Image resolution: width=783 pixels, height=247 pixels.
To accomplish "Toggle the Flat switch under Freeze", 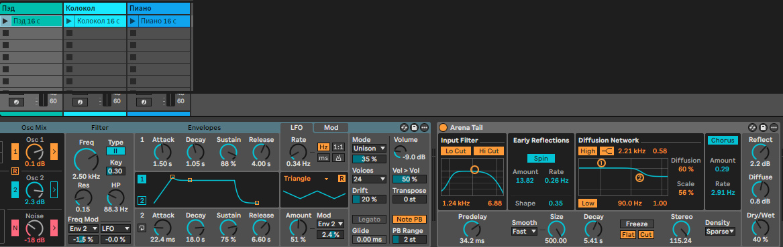I will pos(628,234).
